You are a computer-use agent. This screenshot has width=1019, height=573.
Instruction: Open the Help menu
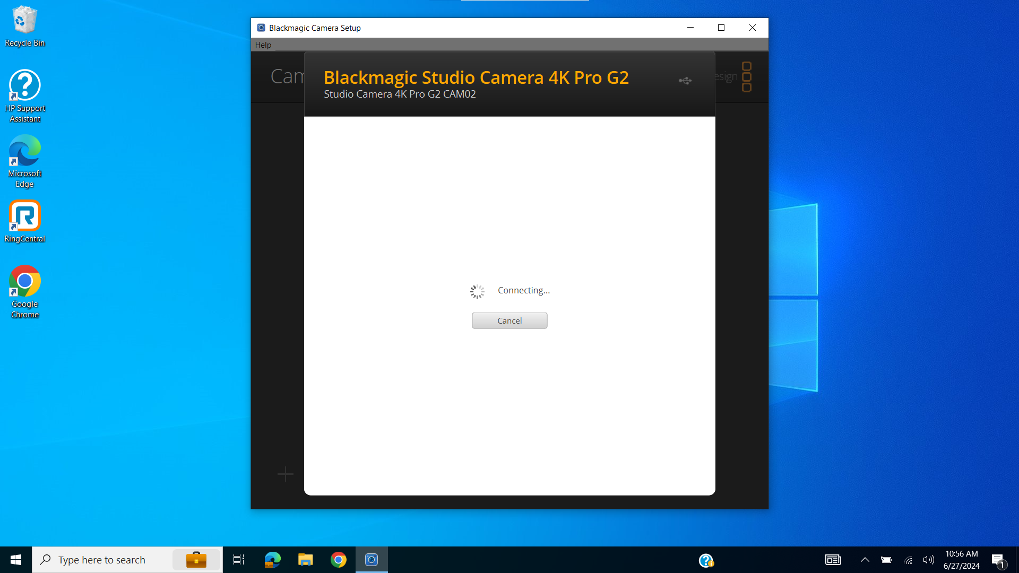[x=263, y=45]
